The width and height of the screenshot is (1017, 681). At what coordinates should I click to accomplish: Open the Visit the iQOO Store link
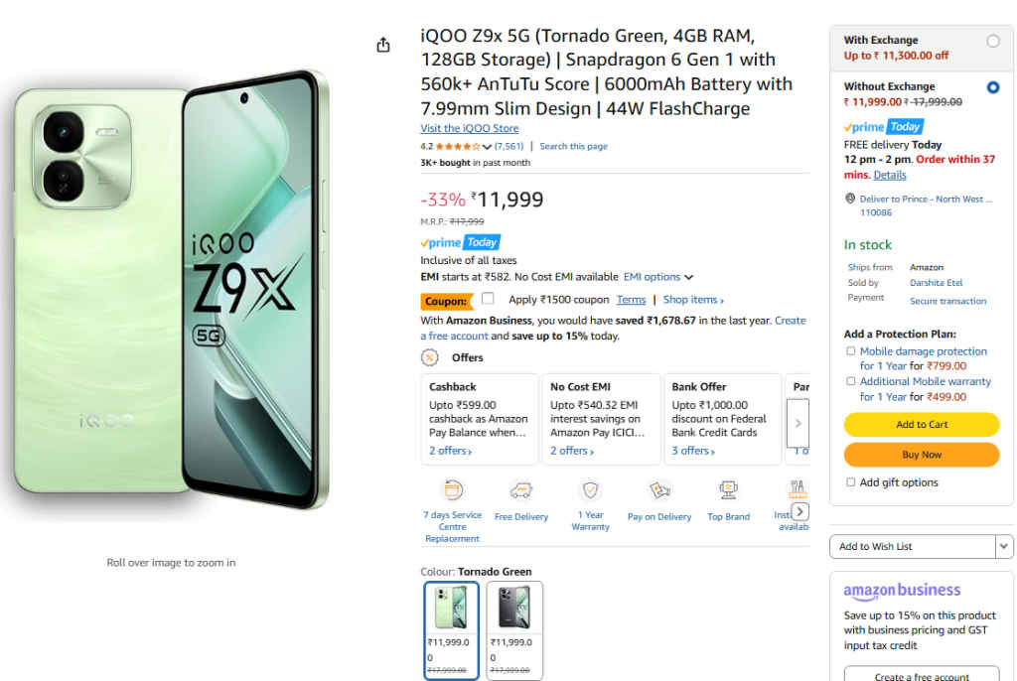coord(470,128)
